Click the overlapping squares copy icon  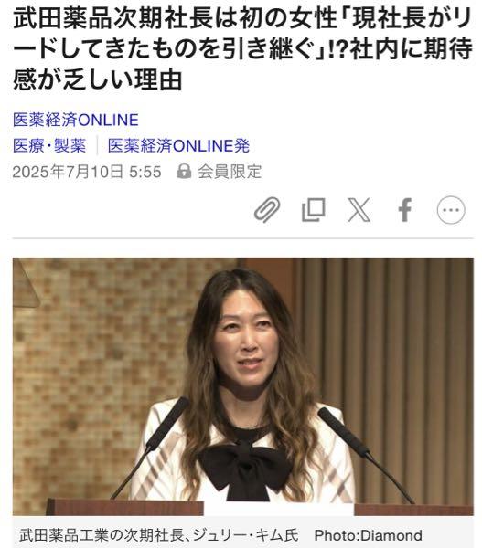point(314,210)
